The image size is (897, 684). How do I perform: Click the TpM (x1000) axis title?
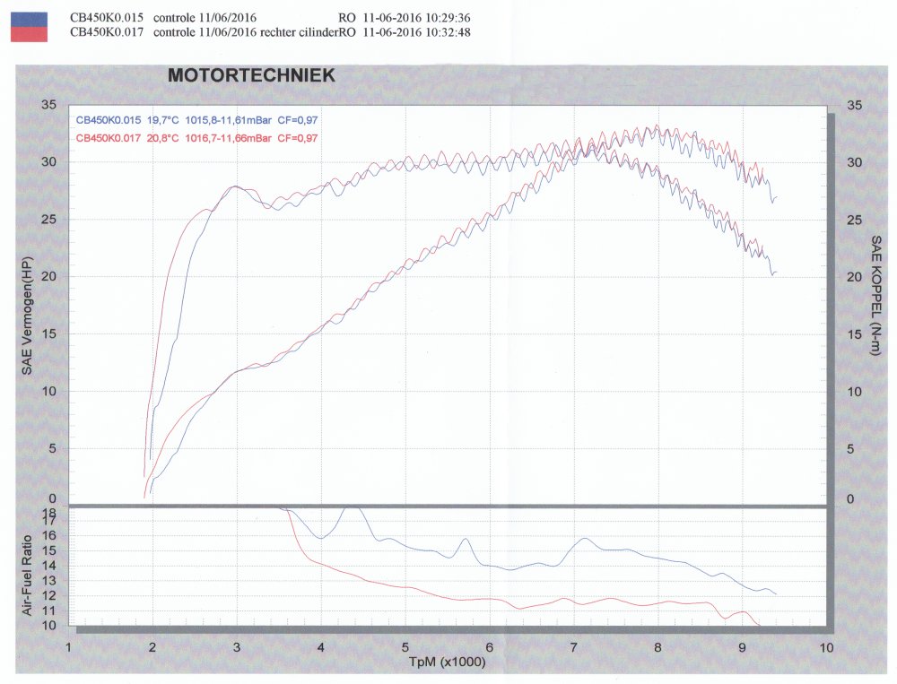(x=448, y=662)
